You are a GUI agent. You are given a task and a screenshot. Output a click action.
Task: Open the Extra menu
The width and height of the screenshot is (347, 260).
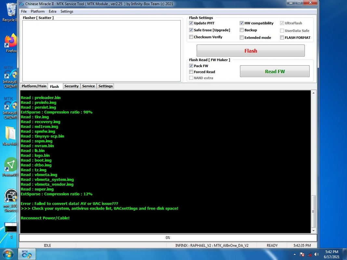coord(52,11)
